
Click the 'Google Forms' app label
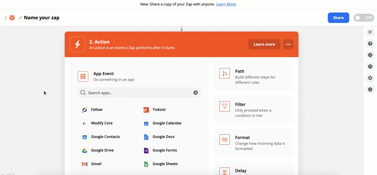click(x=165, y=150)
